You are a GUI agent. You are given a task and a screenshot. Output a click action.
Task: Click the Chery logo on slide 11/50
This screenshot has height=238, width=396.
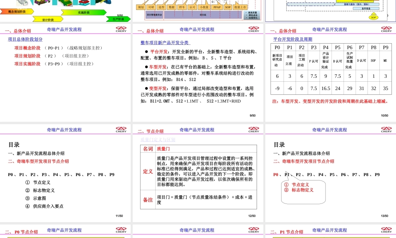tap(121, 129)
